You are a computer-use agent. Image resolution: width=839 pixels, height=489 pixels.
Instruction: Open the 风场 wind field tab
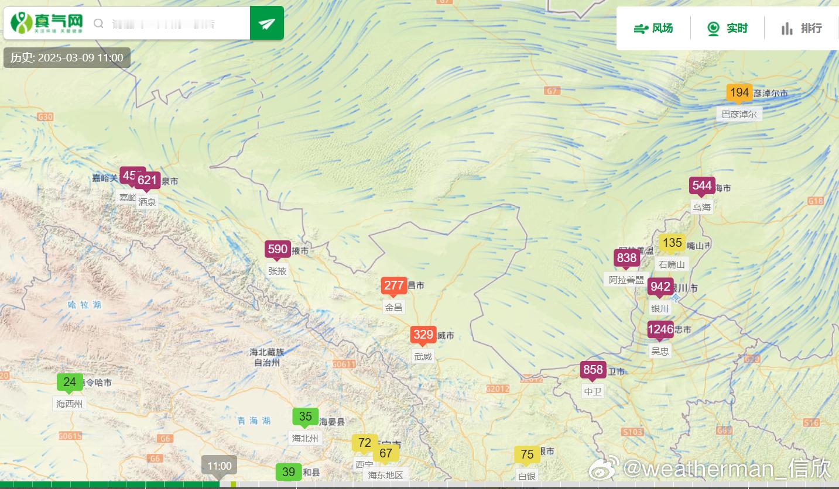pos(653,28)
